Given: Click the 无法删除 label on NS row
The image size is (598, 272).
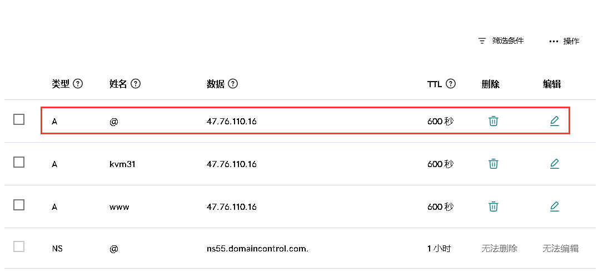Looking at the screenshot, I should tap(500, 249).
